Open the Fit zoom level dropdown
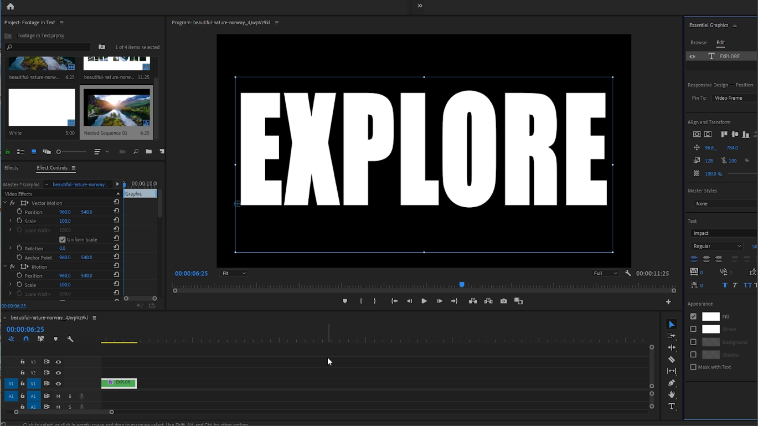Viewport: 758px width, 426px height. tap(233, 273)
